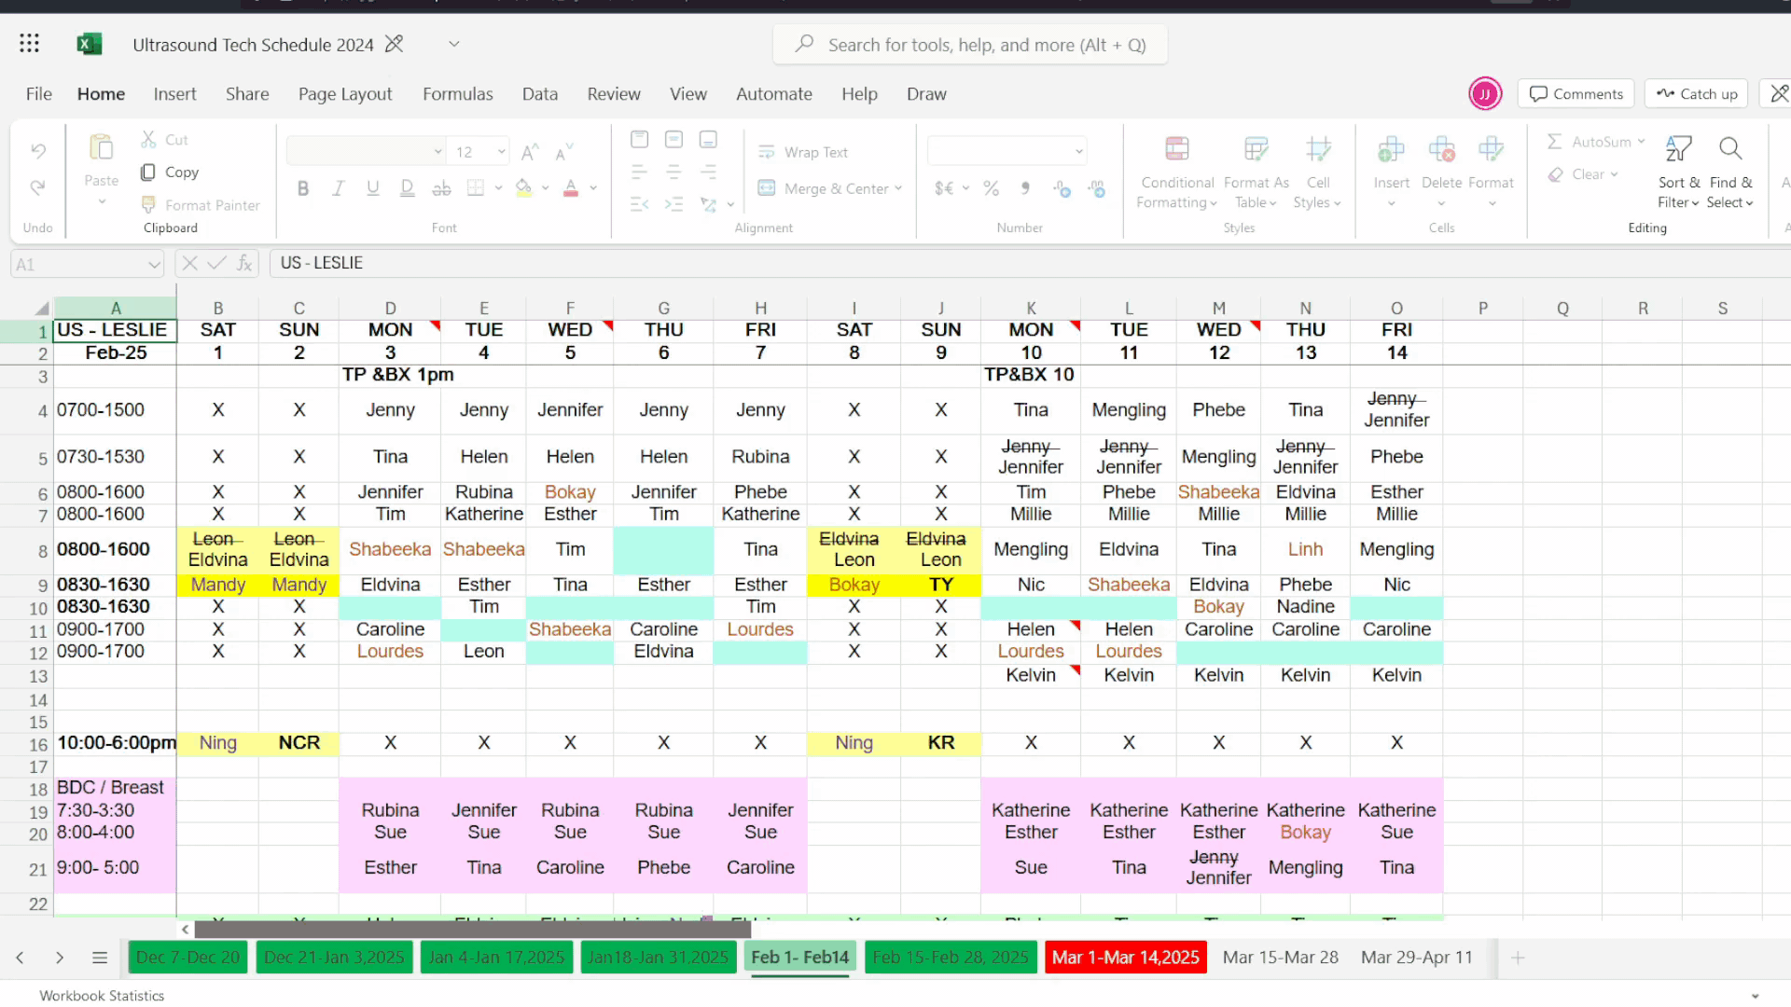Open the Merge & Center dropdown arrow
Screen dimensions: 1791x1007
coord(898,188)
